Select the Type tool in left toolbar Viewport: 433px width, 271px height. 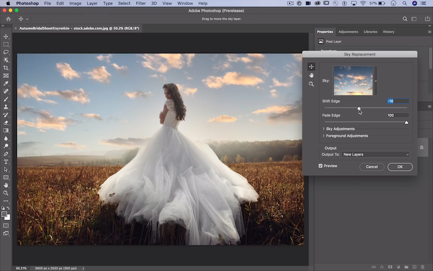(x=6, y=162)
